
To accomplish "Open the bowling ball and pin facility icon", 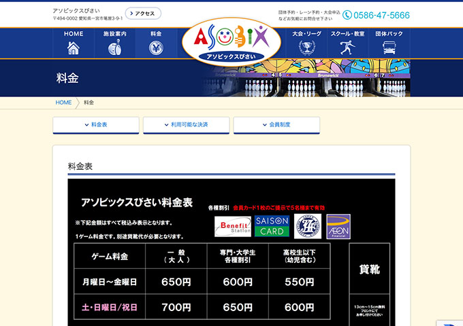I will coord(115,48).
